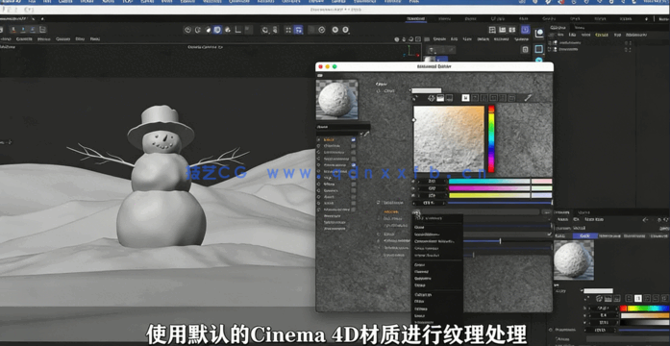
Task: Click the circle icon in the right icon column
Action: [539, 34]
